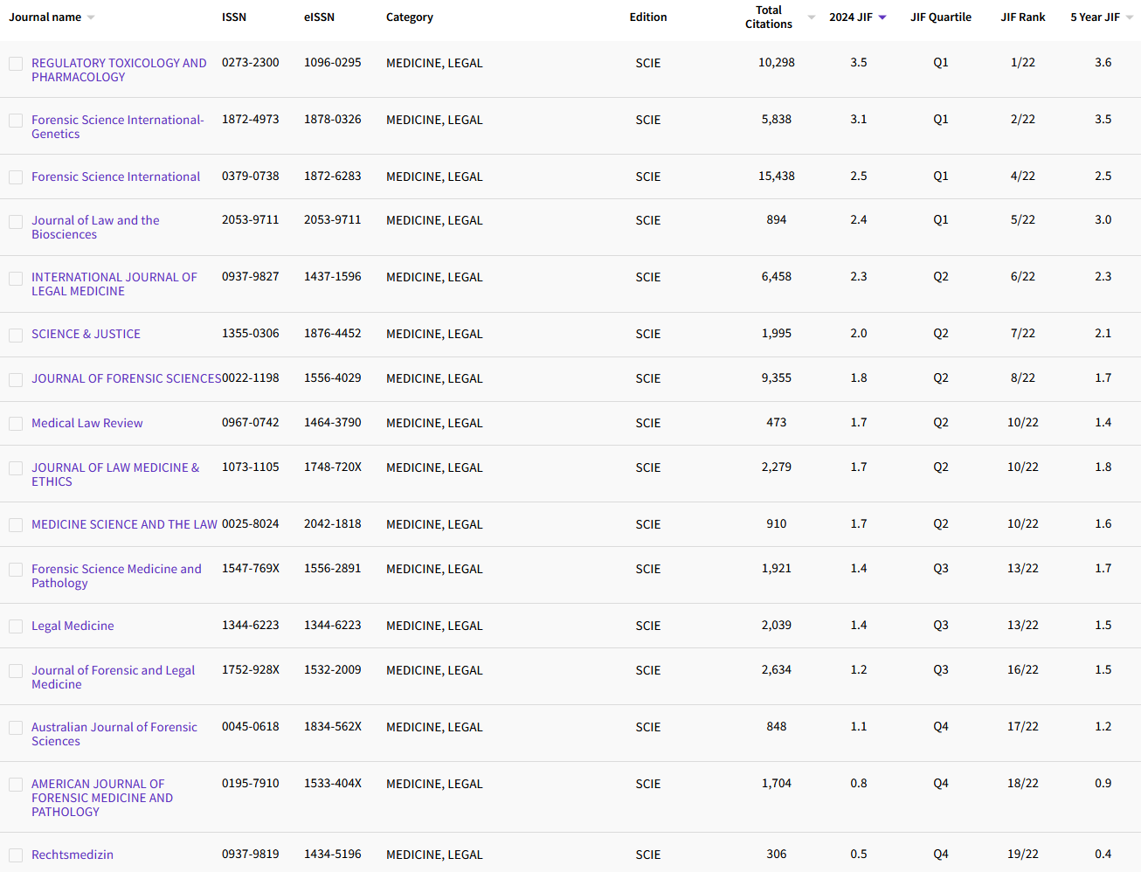
Task: Open the Forensic Science International journal link
Action: tap(115, 176)
